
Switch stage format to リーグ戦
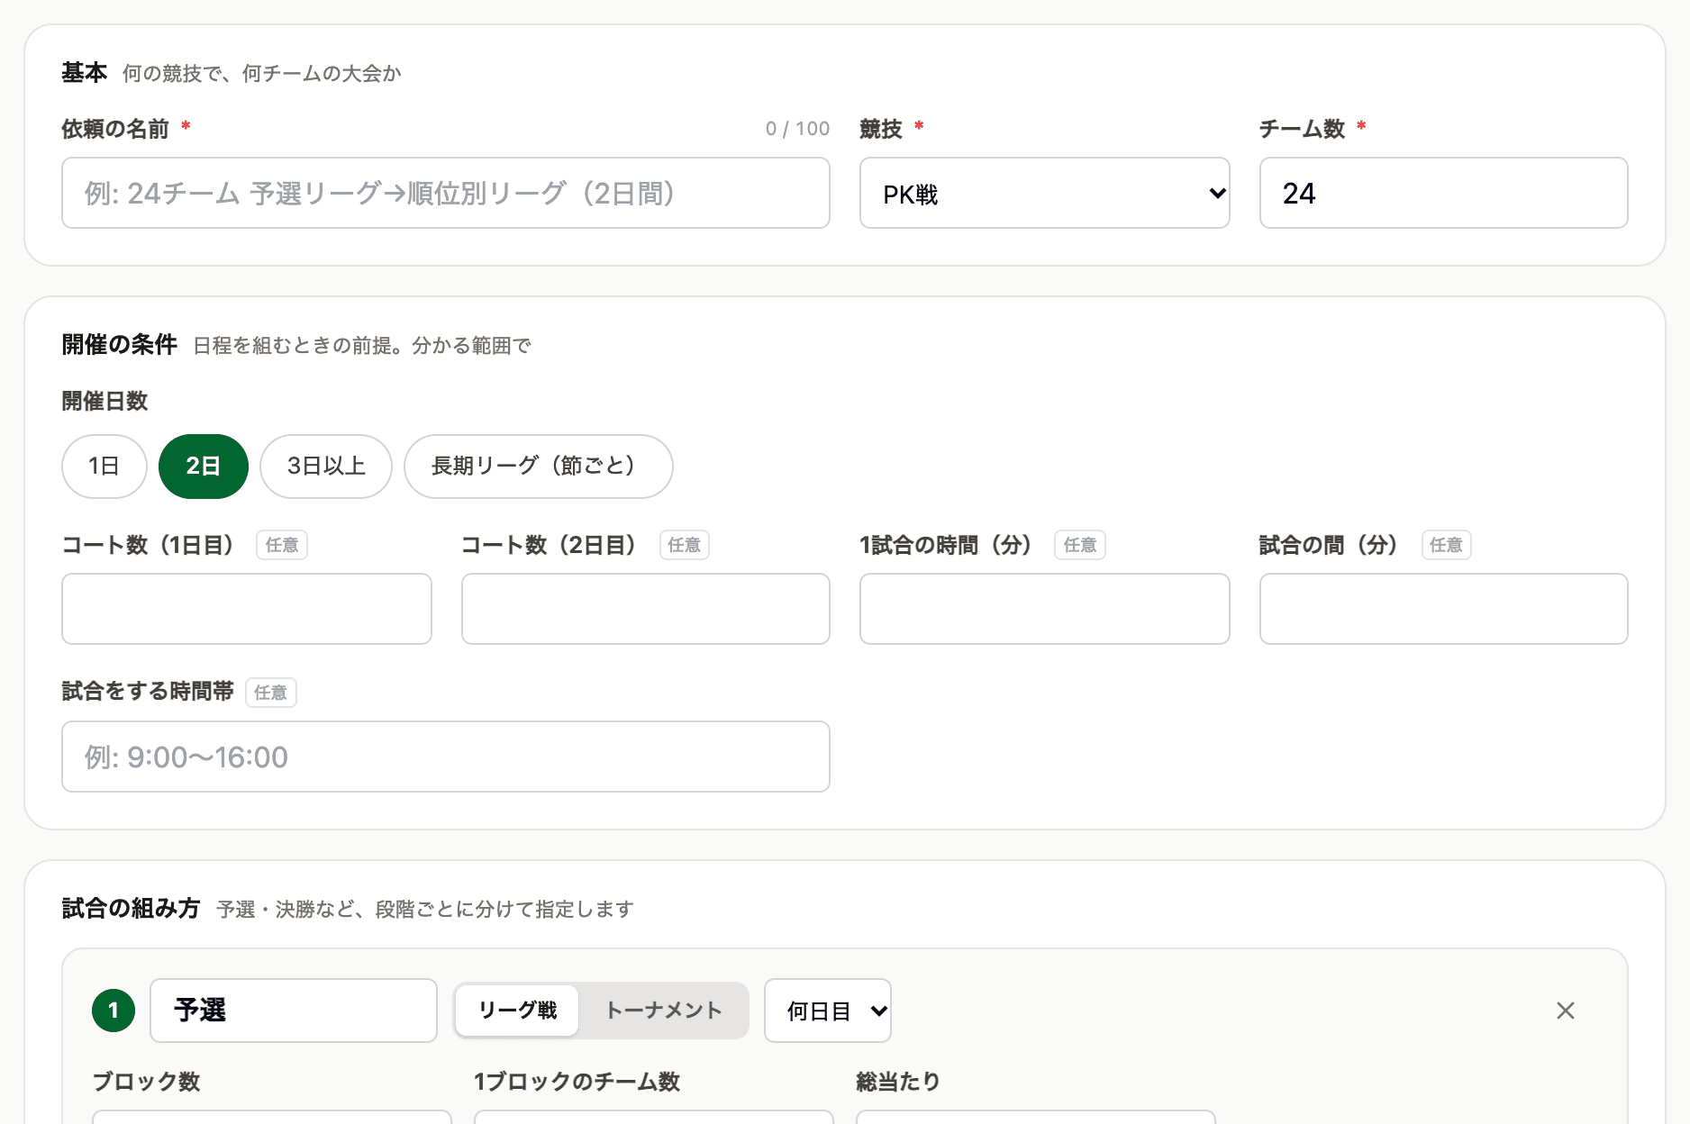518,1011
